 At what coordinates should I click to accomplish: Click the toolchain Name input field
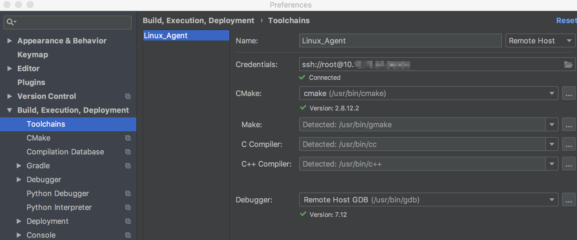tap(400, 41)
